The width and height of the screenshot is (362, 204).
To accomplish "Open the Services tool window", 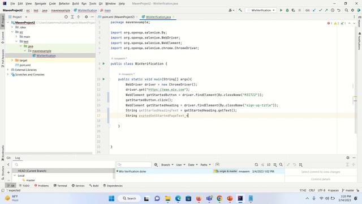I will pos(78,185).
